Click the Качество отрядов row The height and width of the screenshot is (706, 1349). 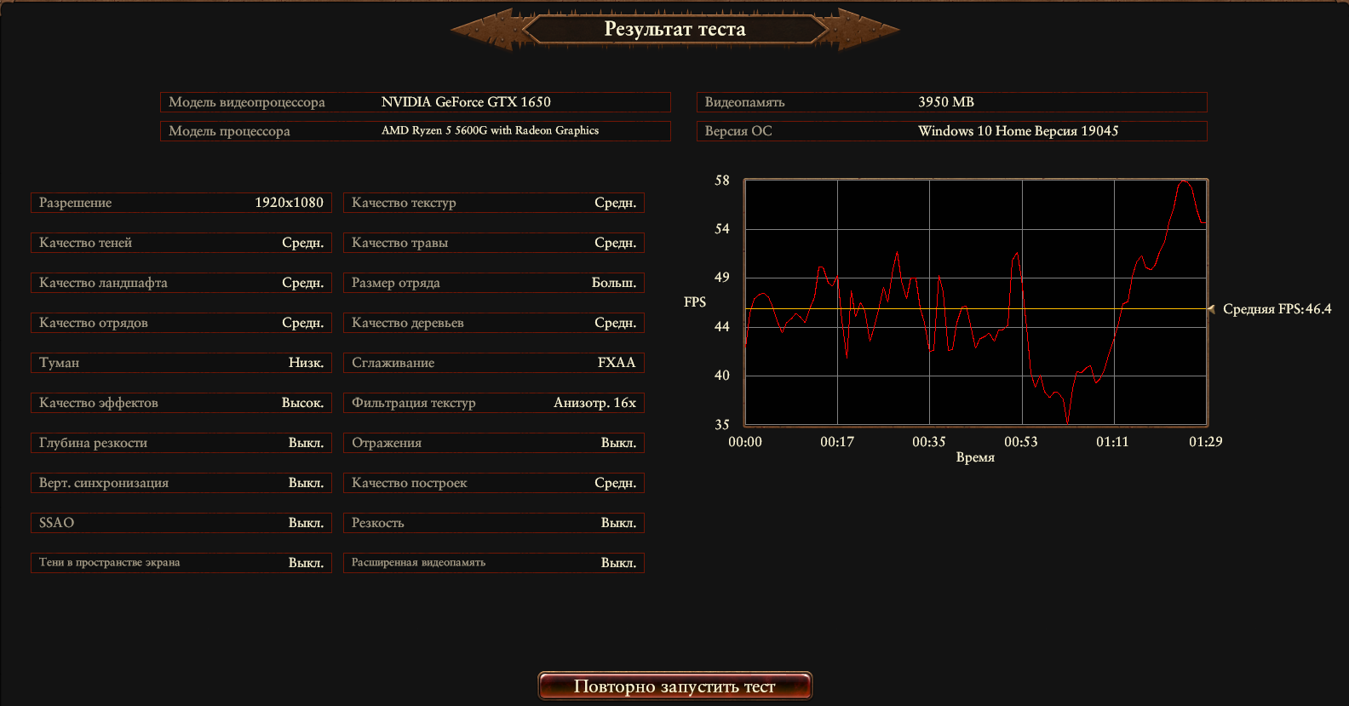point(181,323)
